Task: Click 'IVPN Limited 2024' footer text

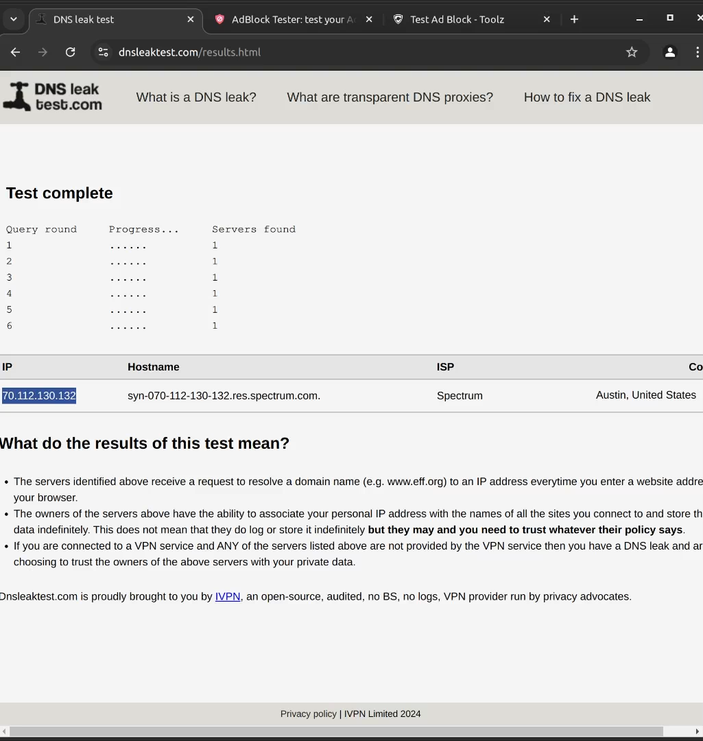Action: (x=382, y=714)
